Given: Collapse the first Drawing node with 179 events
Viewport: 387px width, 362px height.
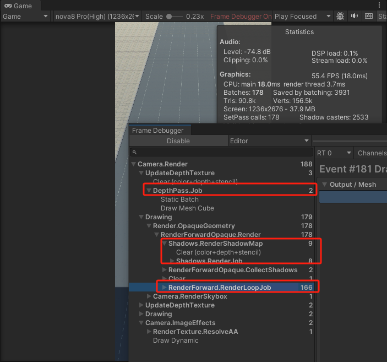Looking at the screenshot, I should tap(141, 217).
